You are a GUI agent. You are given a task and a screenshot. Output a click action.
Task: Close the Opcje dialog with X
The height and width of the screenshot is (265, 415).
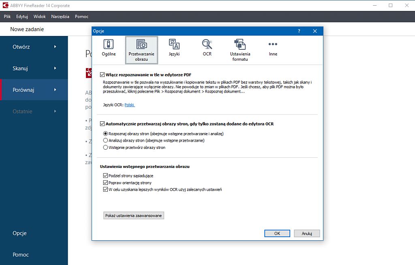pos(315,31)
